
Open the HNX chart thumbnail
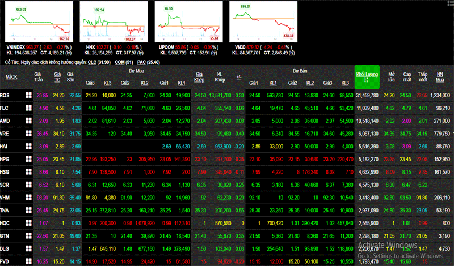pyautogui.click(x=114, y=22)
